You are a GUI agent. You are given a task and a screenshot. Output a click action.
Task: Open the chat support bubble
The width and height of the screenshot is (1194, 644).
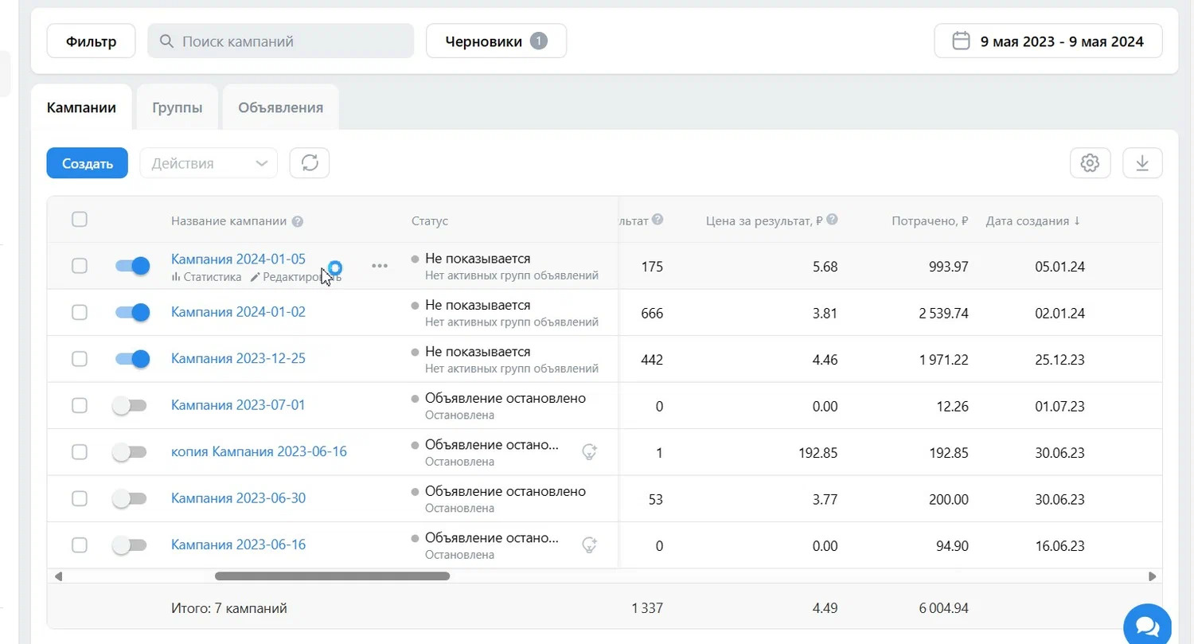1147,627
